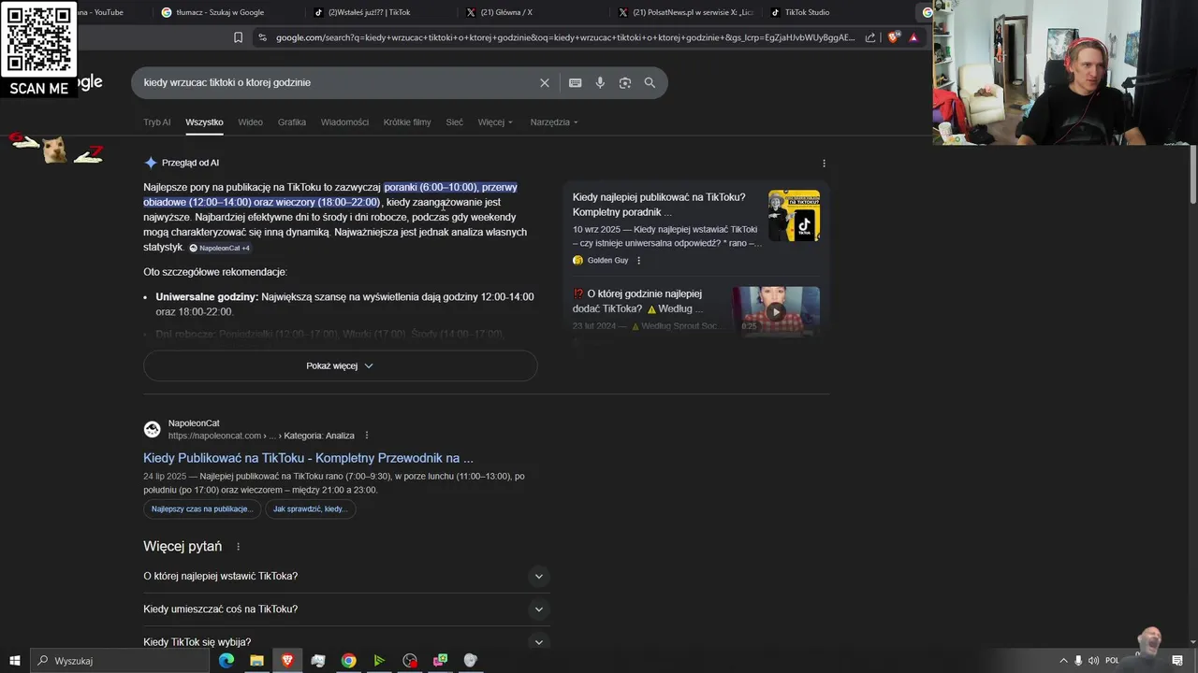Viewport: 1198px width, 673px height.
Task: Click into the Google search query field
Action: (337, 82)
